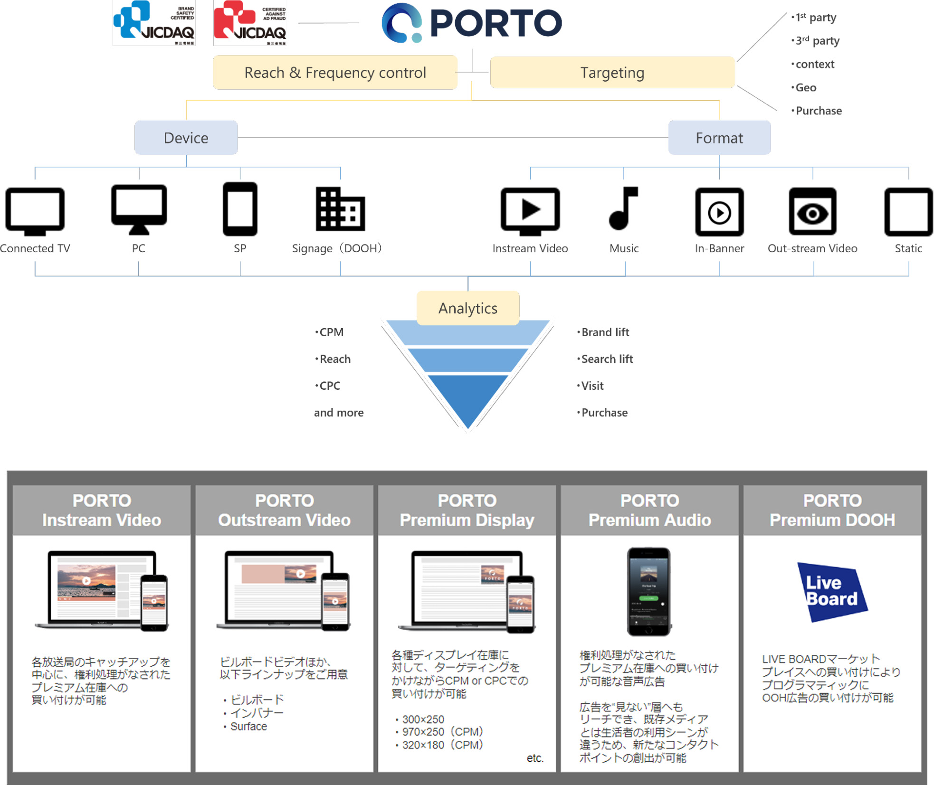The image size is (934, 785).
Task: Click the Analytics label box
Action: pos(467,308)
